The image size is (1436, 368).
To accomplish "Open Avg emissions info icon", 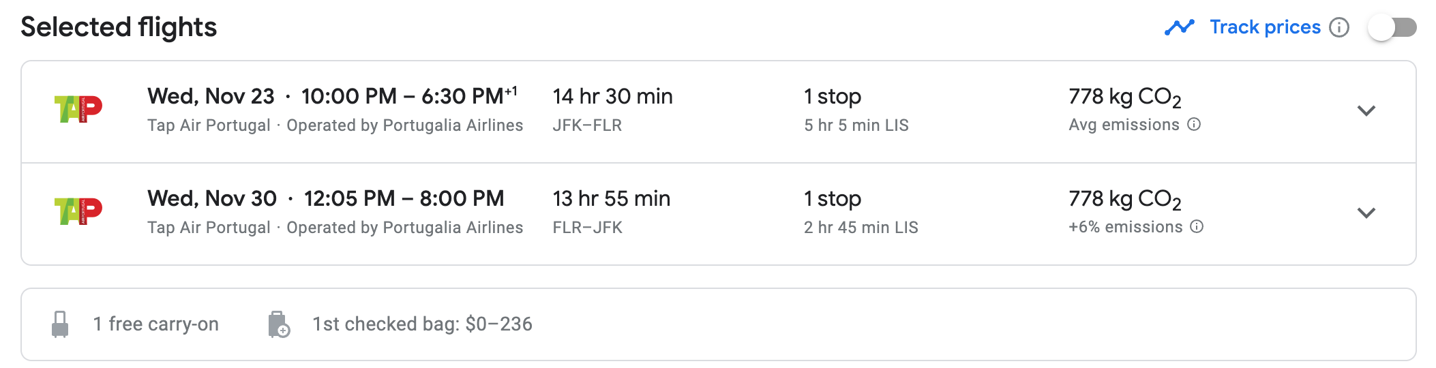I will tap(1194, 124).
